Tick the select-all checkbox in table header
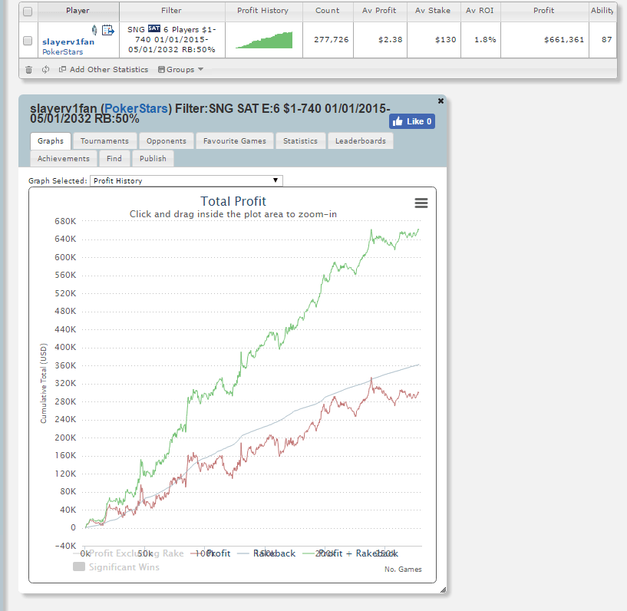This screenshot has width=627, height=611. coord(28,12)
